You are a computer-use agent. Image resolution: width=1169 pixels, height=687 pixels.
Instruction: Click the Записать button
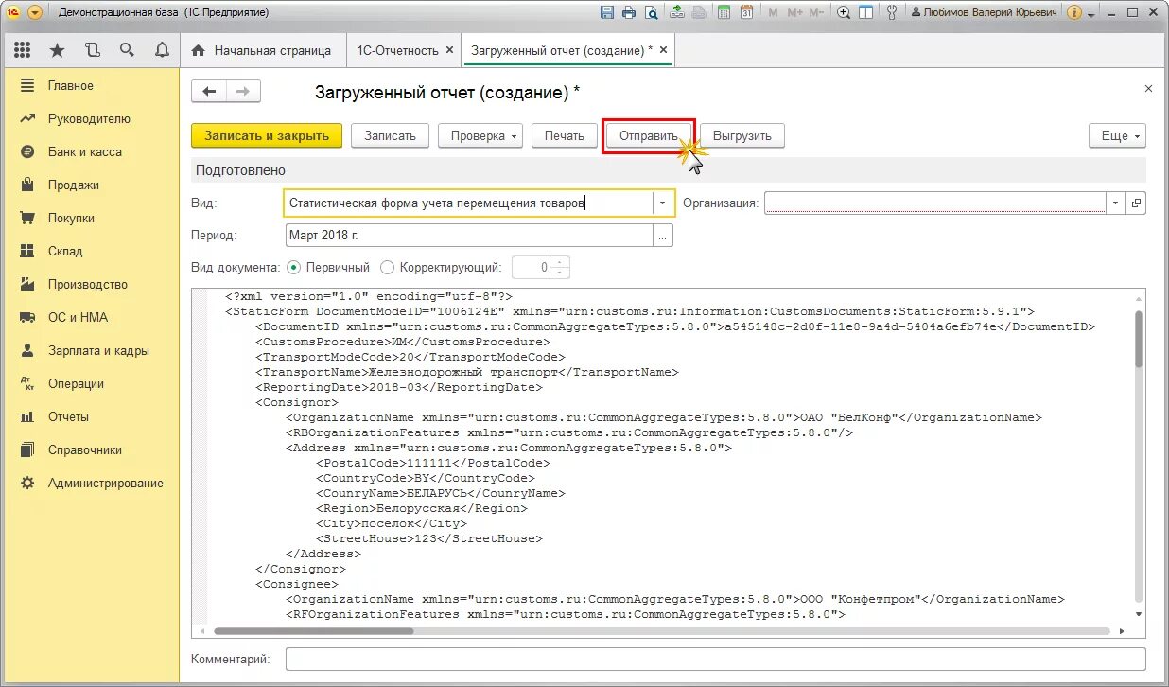tap(390, 135)
